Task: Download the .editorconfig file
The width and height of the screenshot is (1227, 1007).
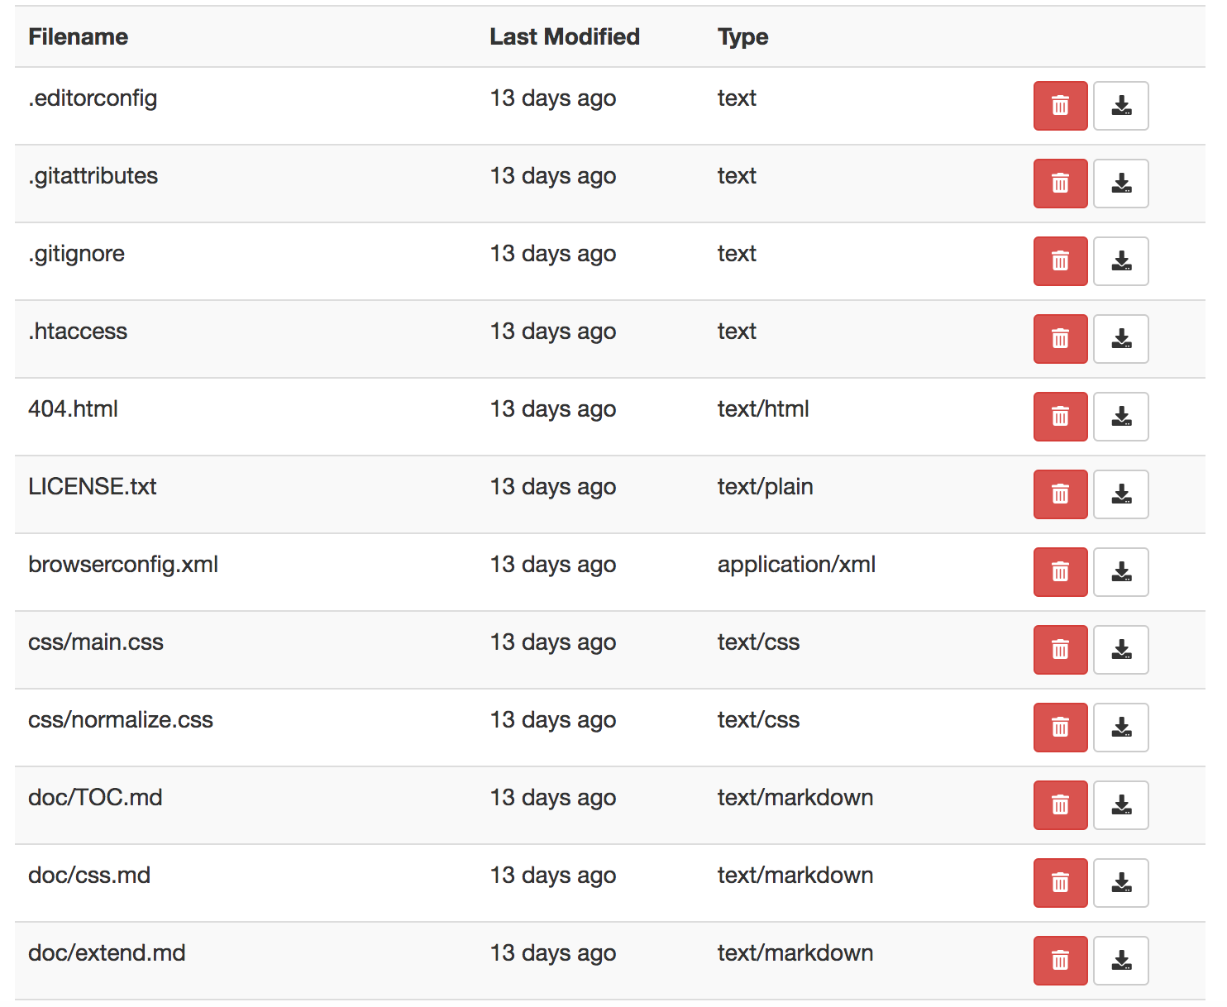Action: pos(1121,106)
